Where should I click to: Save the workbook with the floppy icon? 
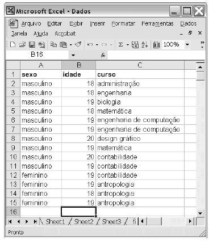[x=32, y=45]
